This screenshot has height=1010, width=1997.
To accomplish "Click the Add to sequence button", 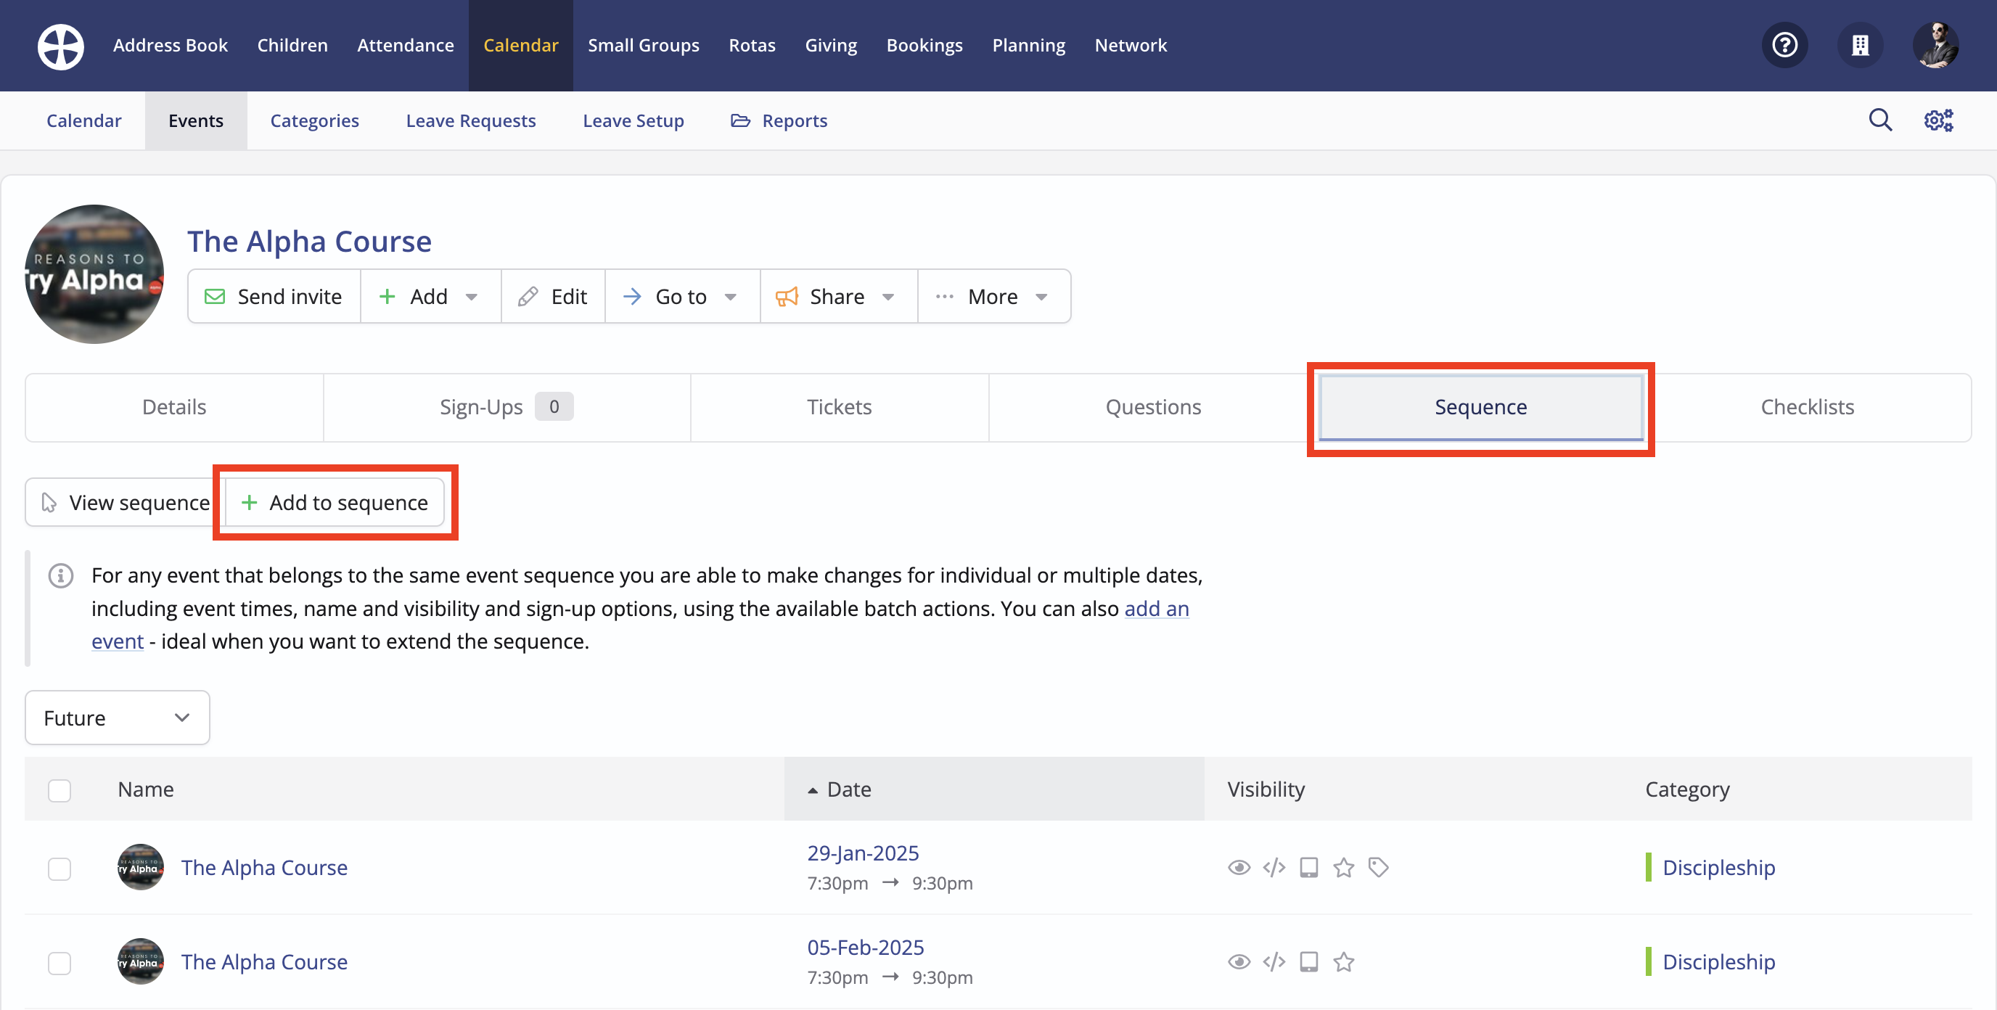I will click(334, 502).
